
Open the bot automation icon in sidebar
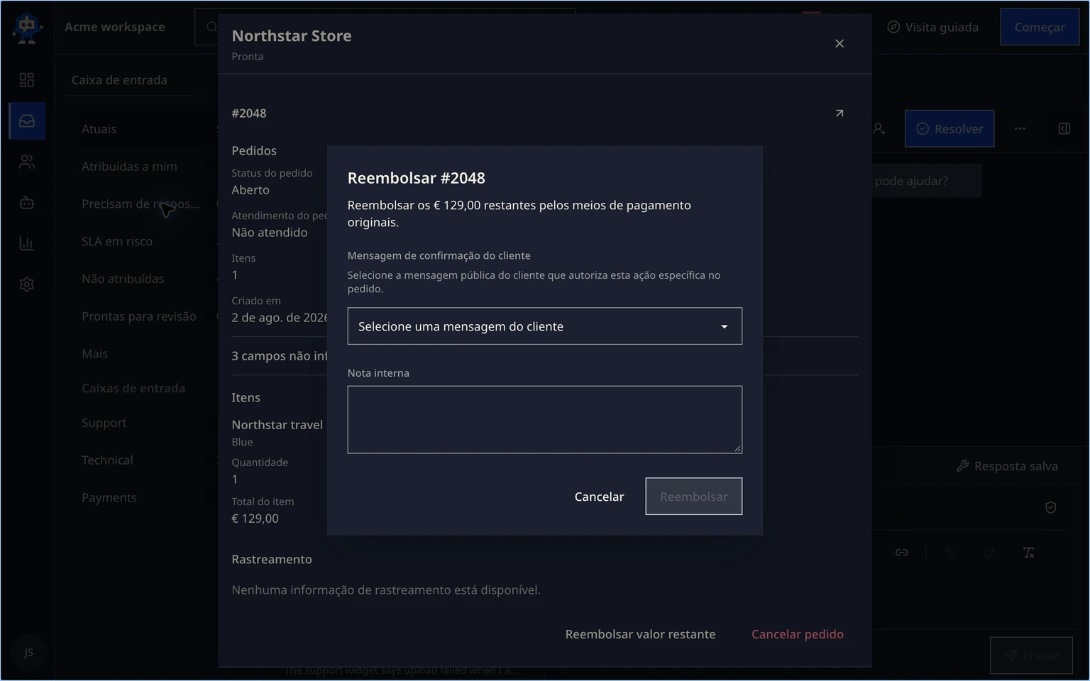(x=27, y=203)
